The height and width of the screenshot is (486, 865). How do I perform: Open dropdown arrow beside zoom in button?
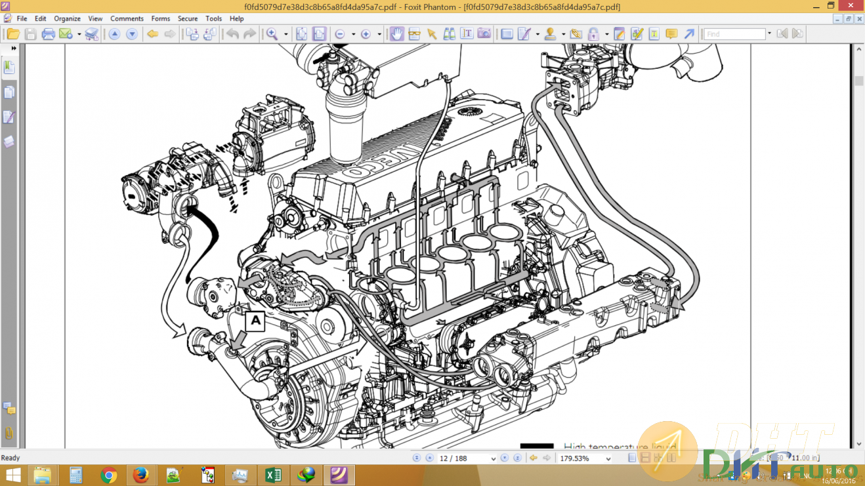[379, 34]
